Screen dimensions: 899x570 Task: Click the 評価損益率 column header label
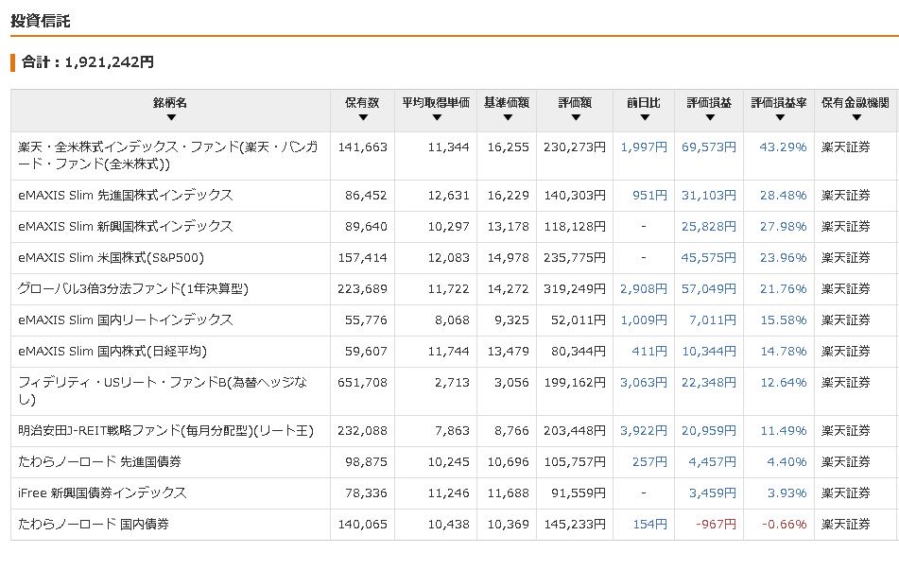click(x=779, y=103)
